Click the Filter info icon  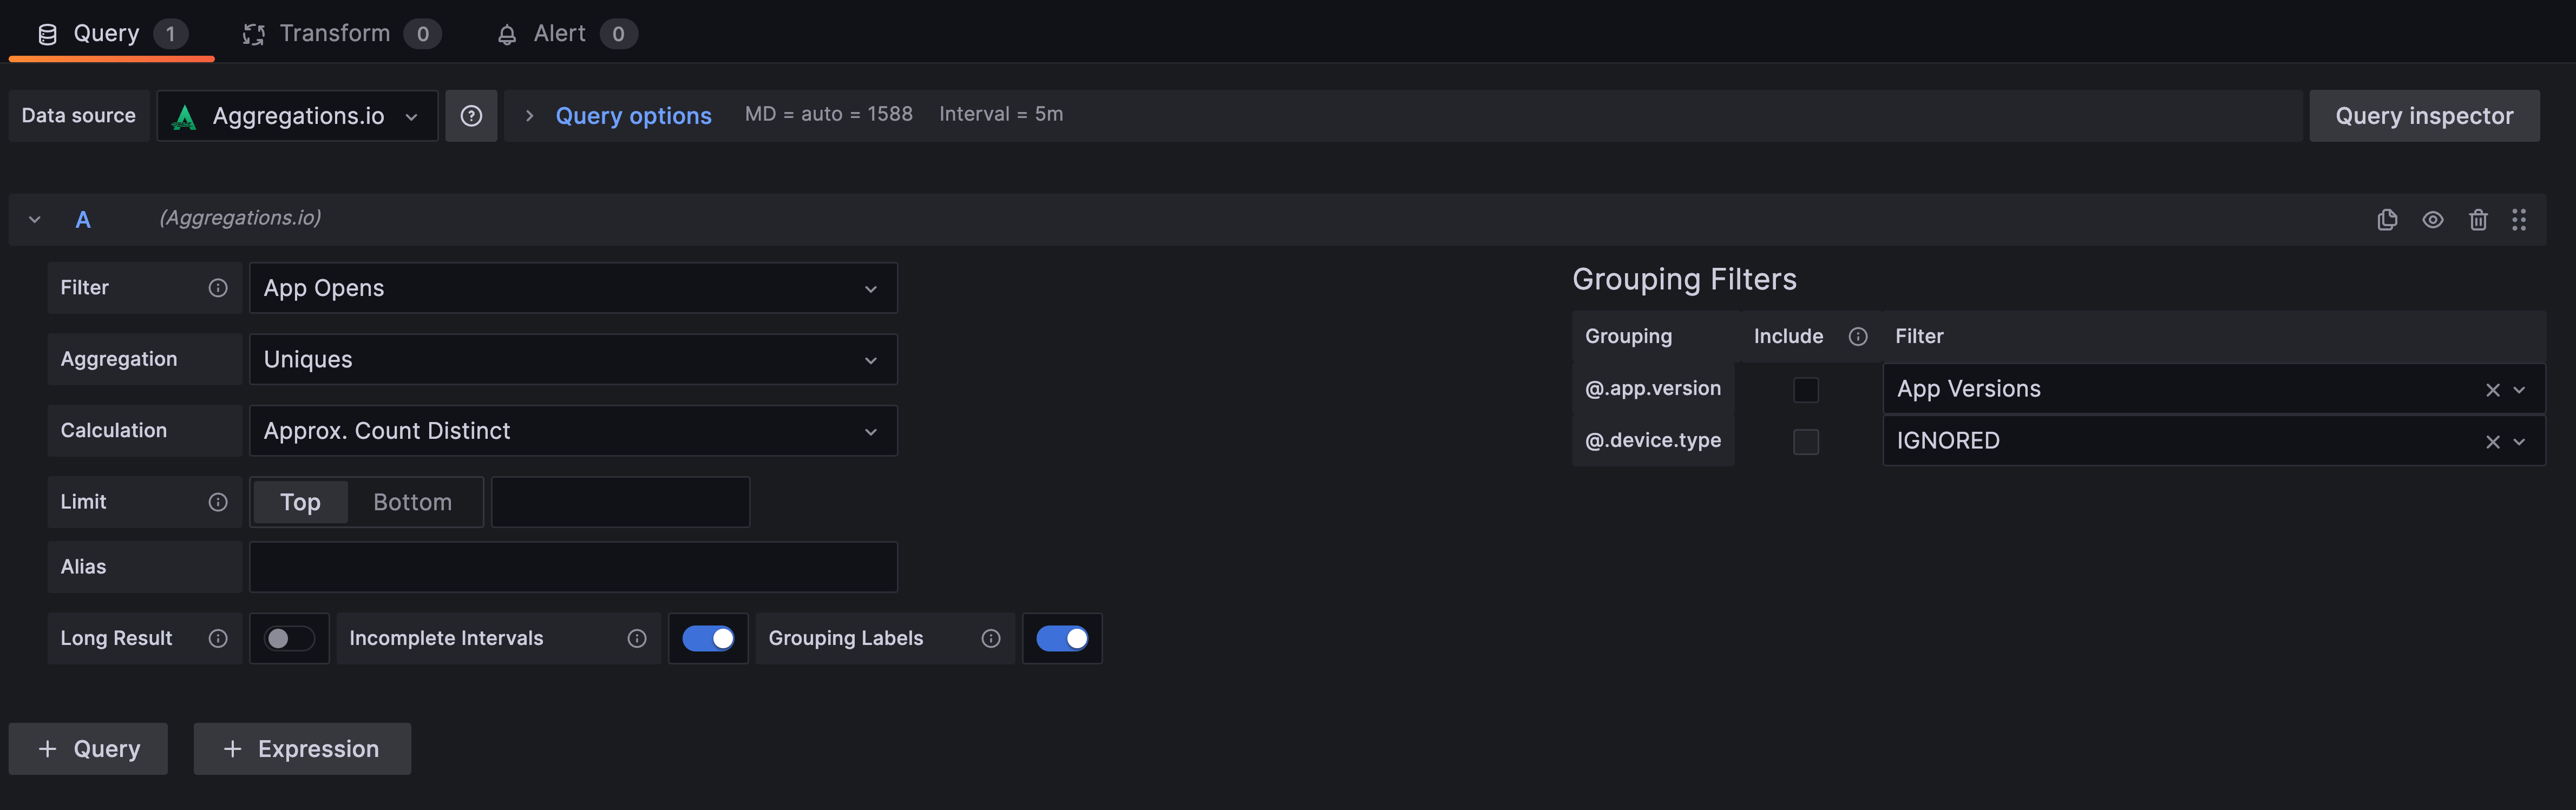217,288
